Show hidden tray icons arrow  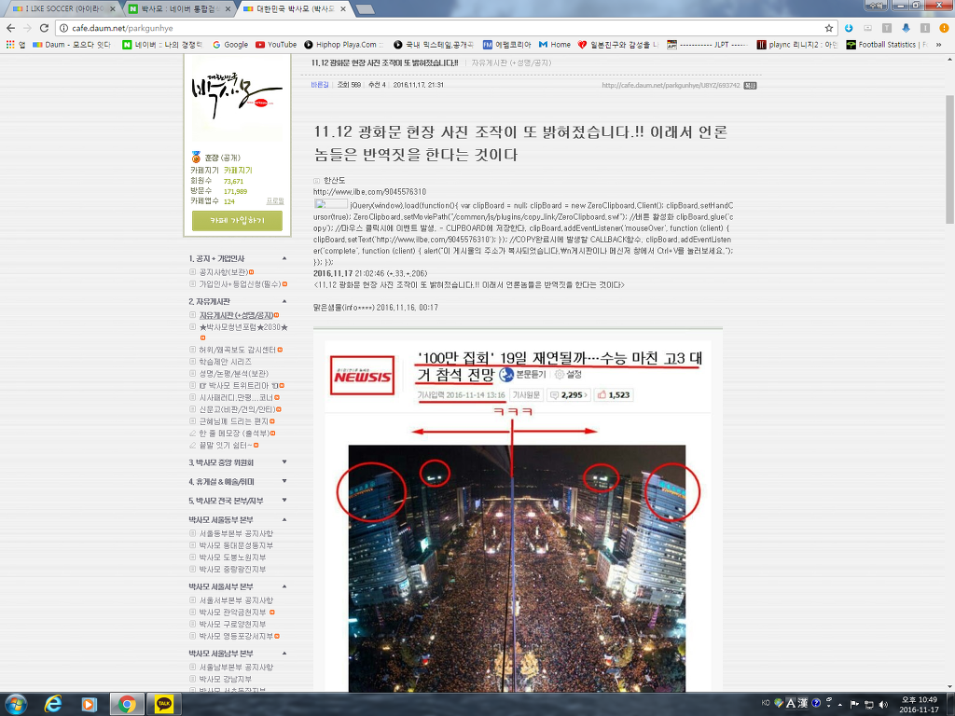(x=840, y=705)
